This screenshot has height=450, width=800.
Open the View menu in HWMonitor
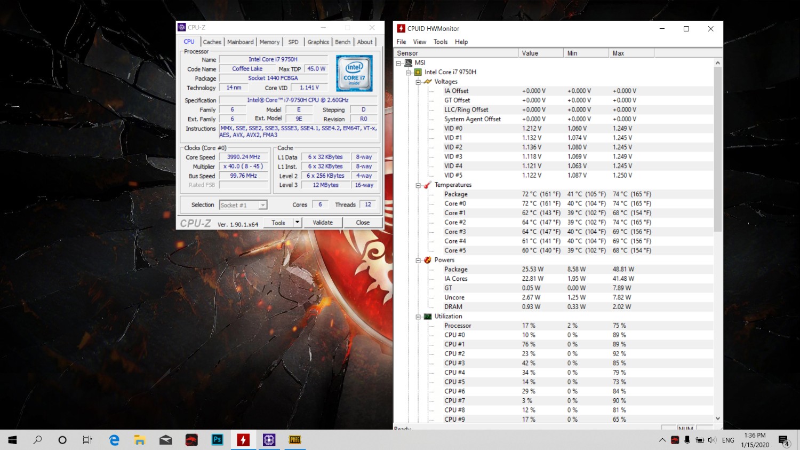click(x=420, y=42)
